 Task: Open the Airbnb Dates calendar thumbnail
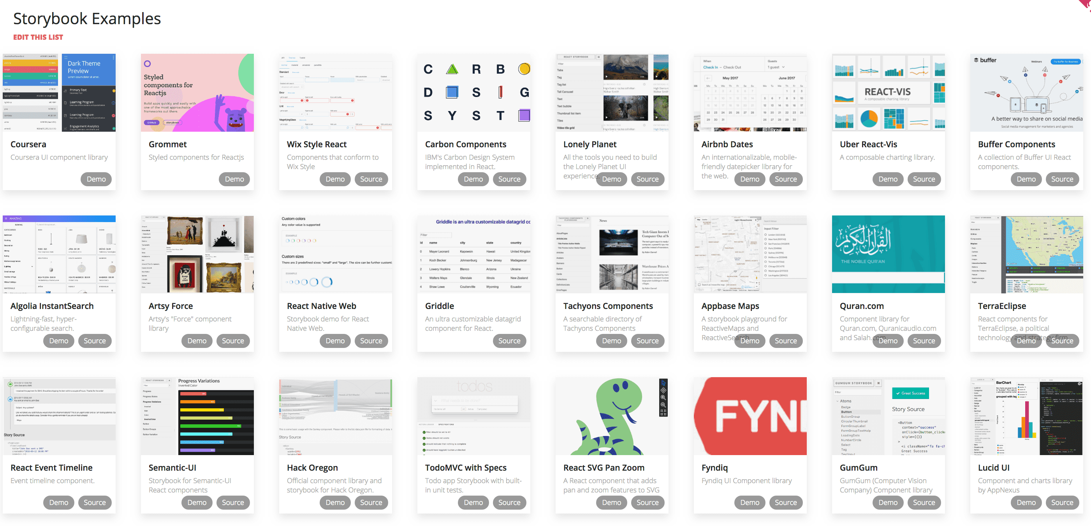[x=750, y=92]
